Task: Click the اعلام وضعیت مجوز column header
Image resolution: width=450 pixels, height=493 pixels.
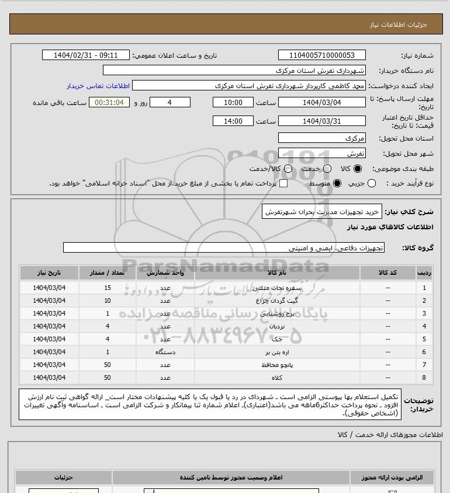Action: 231,478
